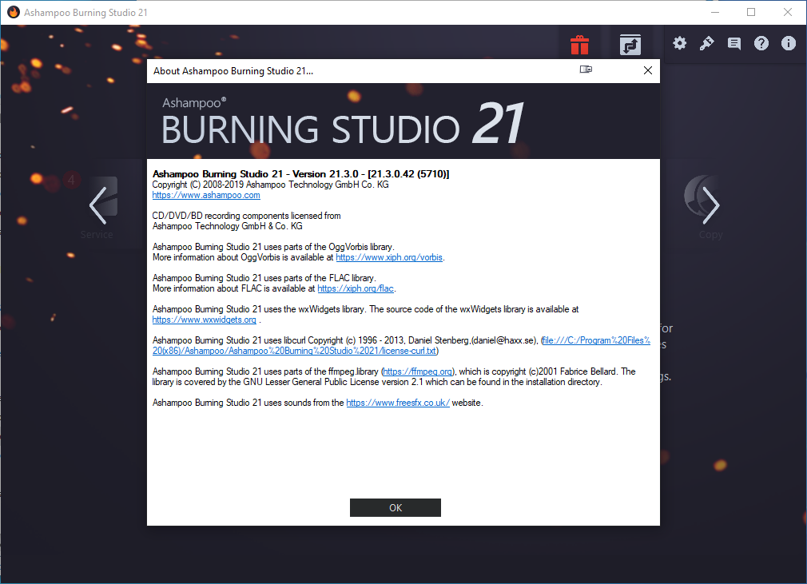Click the OK button

[x=396, y=508]
